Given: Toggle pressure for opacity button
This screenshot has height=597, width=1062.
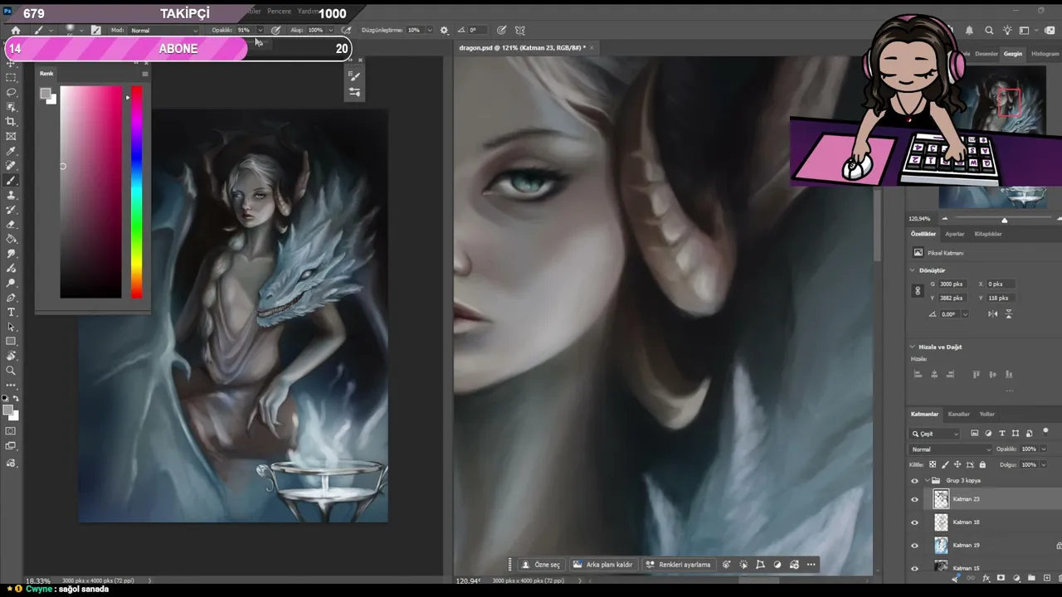Looking at the screenshot, I should [x=275, y=31].
